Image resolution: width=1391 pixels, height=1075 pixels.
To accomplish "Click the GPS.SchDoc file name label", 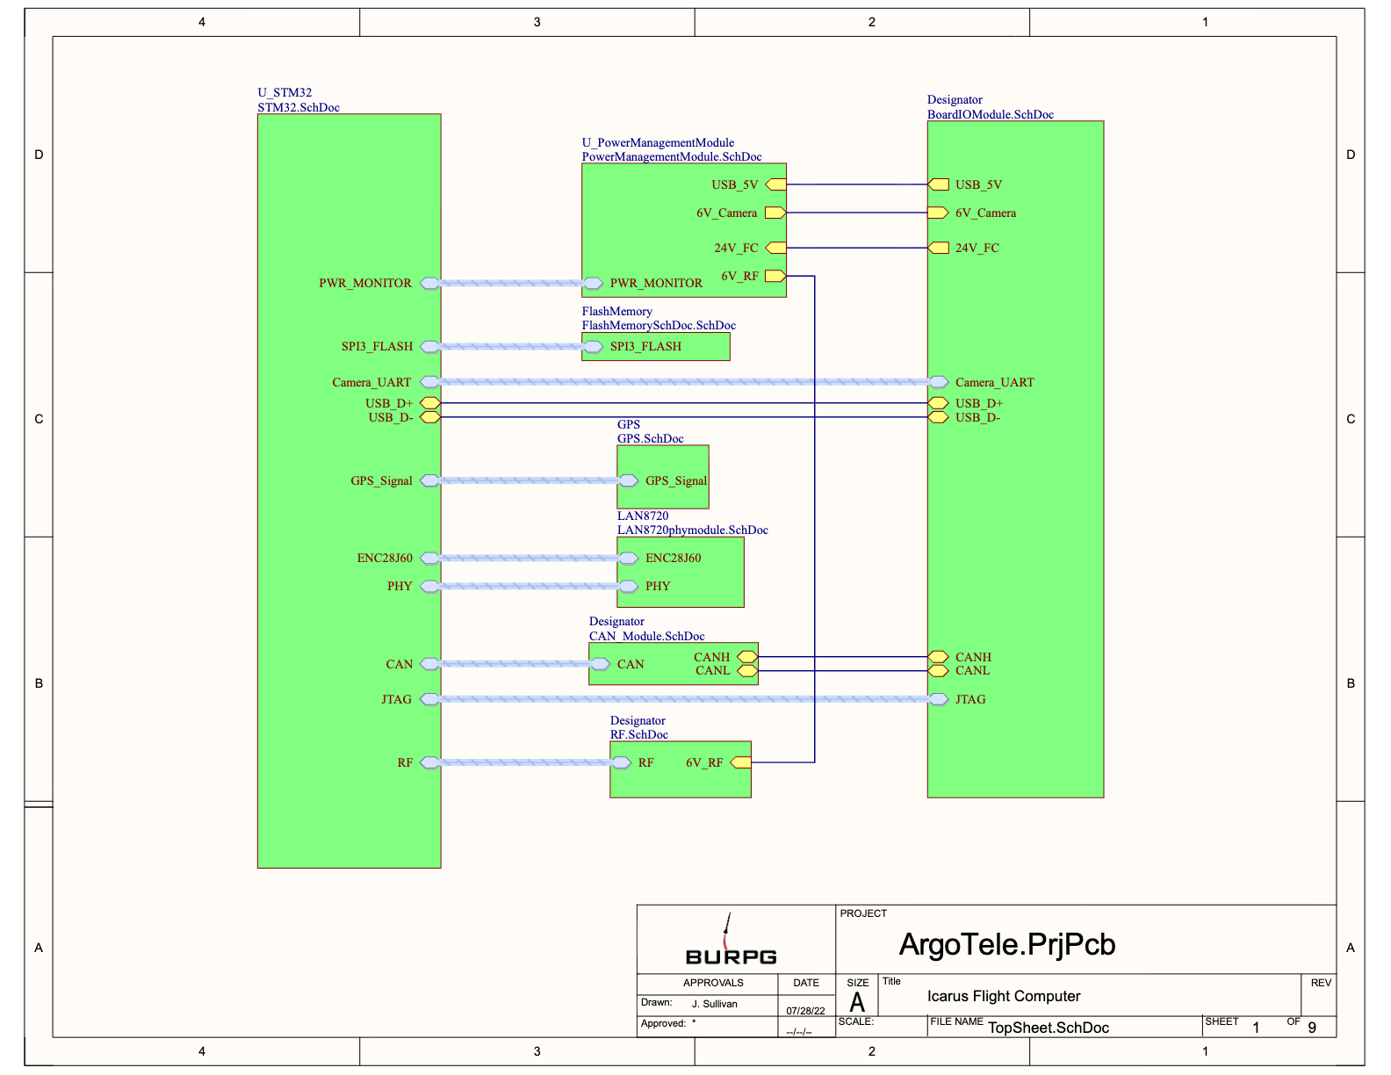I will 650,438.
